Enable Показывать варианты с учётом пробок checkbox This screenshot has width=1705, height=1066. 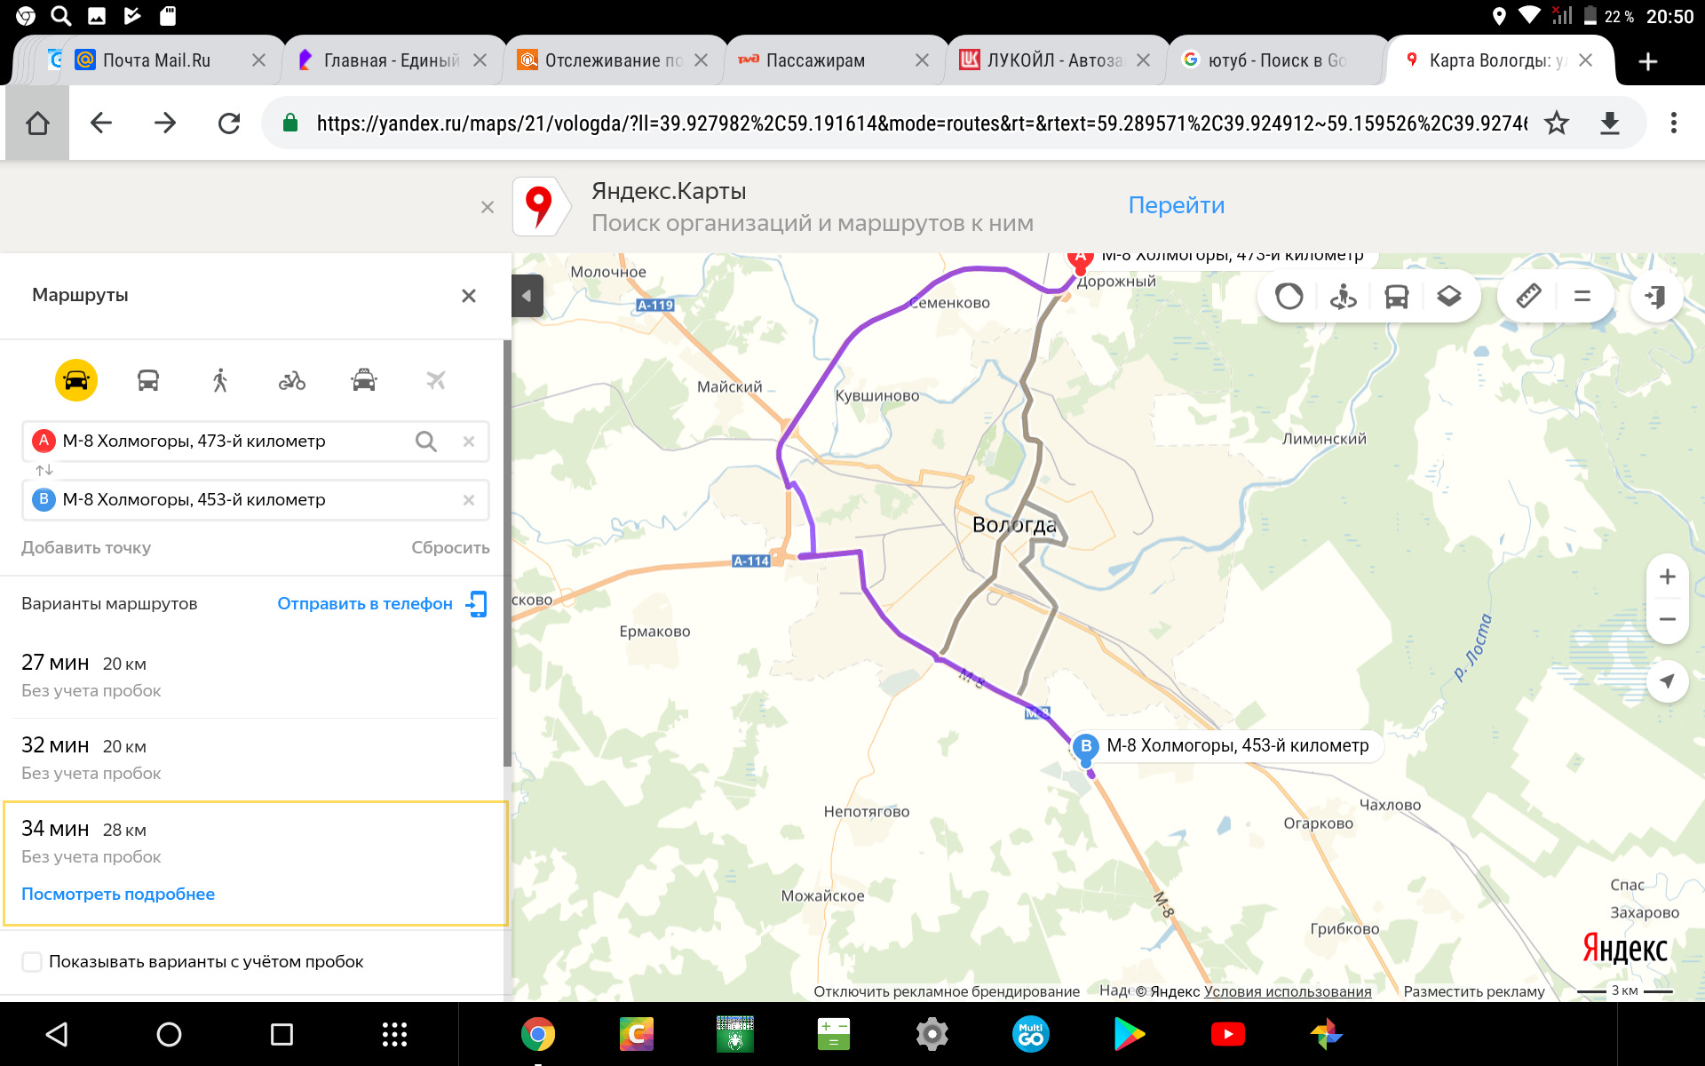tap(32, 962)
